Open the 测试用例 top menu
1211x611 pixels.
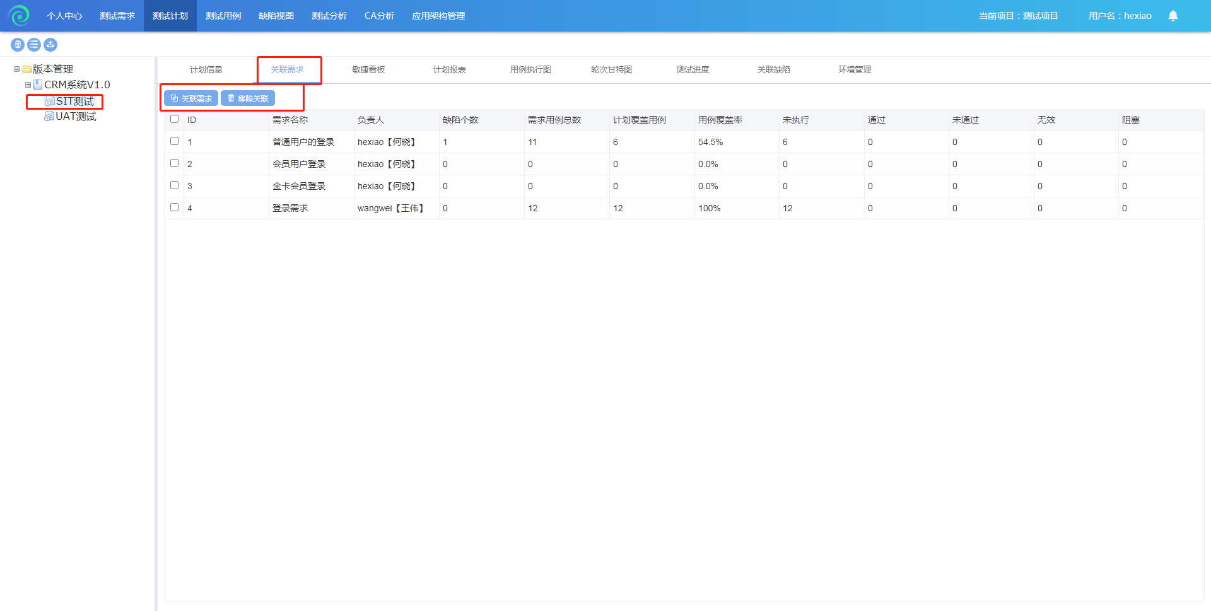[x=223, y=16]
